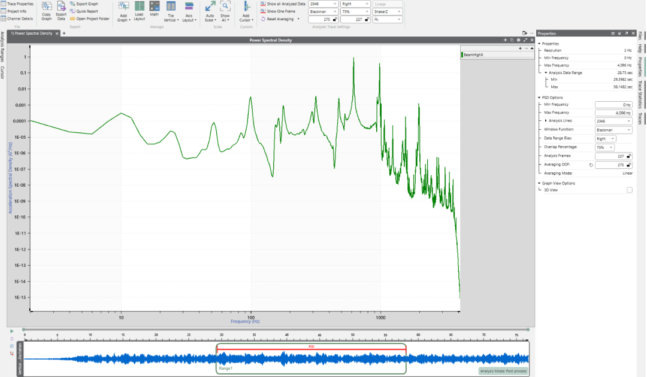The width and height of the screenshot is (647, 377).
Task: Open the Trace Statistics side tab
Action: click(640, 95)
